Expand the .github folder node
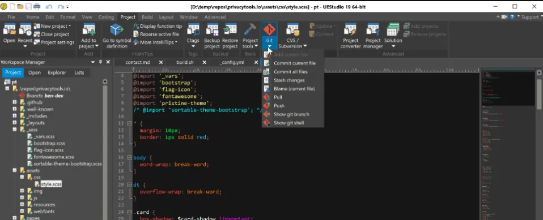Image resolution: width=543 pixels, height=220 pixels. [15, 102]
